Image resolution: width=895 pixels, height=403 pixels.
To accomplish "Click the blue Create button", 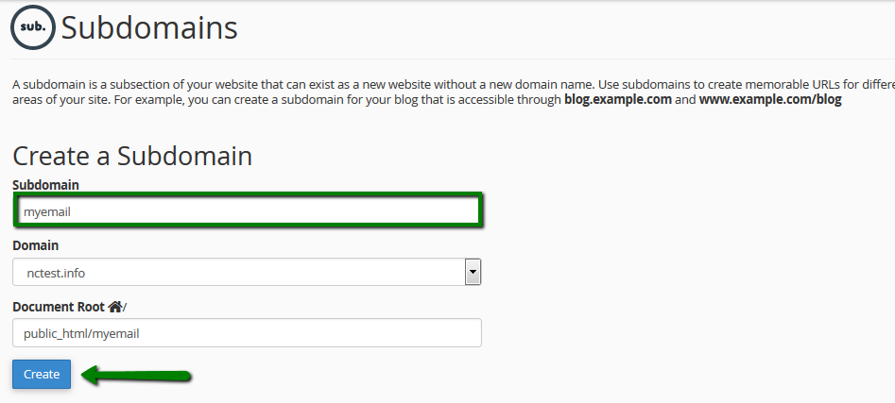I will (x=42, y=374).
